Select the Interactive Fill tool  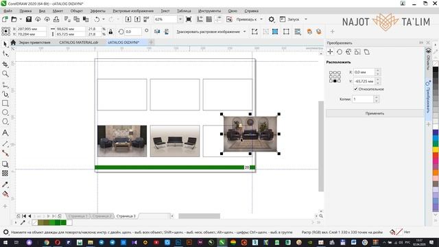[x=5, y=193]
